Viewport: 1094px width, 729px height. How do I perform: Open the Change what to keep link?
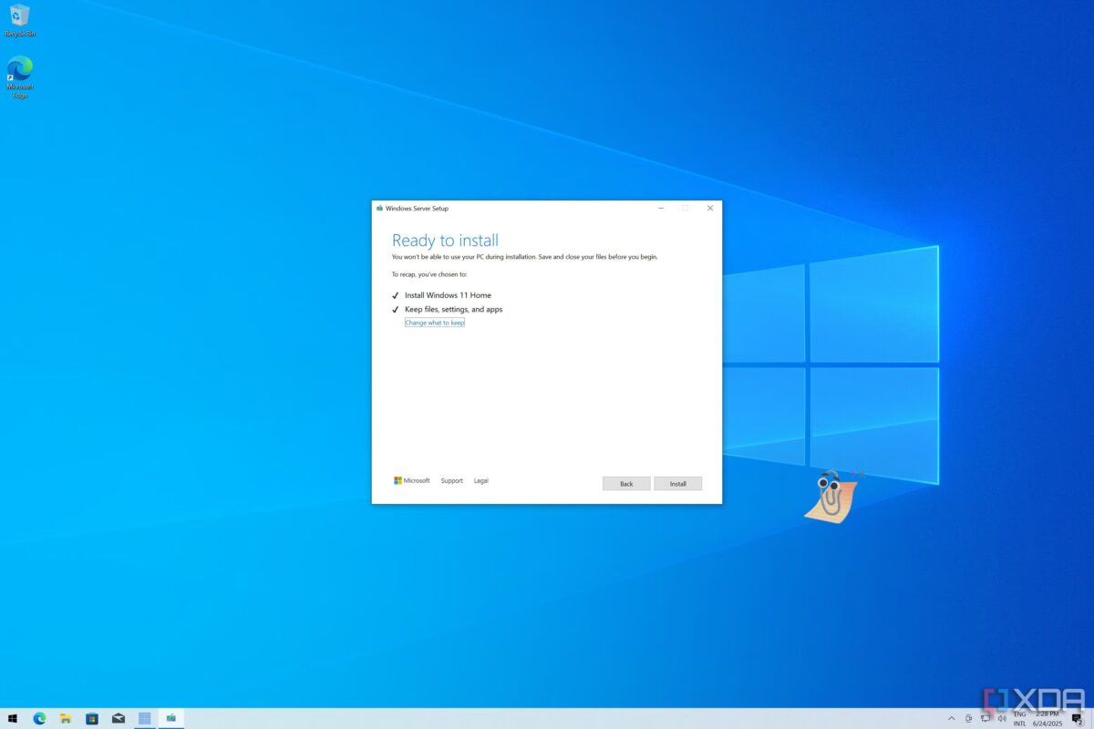point(435,323)
